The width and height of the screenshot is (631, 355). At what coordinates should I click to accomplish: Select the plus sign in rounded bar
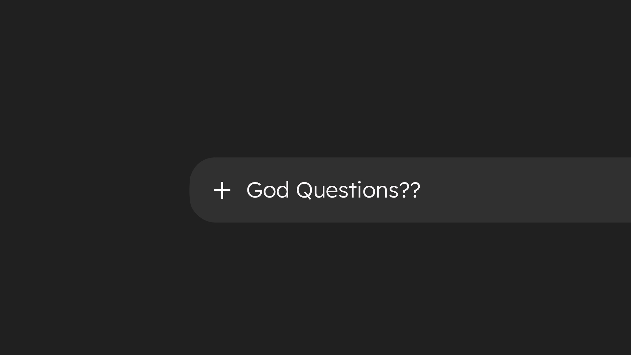[222, 190]
